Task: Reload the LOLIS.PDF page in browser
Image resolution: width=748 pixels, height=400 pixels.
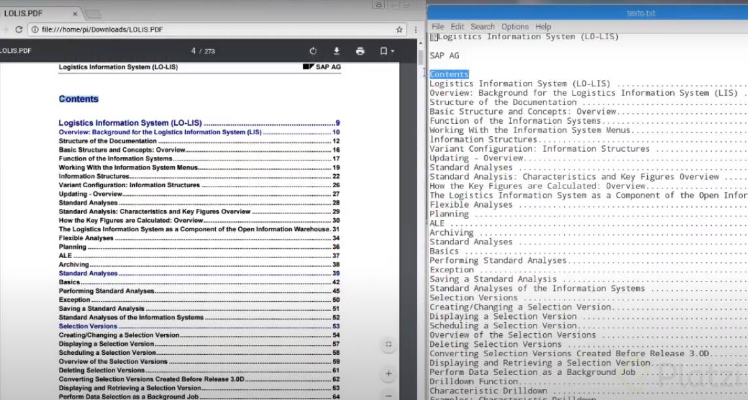Action: pos(18,29)
